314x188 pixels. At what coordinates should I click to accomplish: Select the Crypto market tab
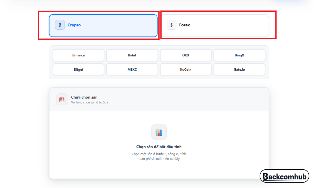[x=103, y=26]
